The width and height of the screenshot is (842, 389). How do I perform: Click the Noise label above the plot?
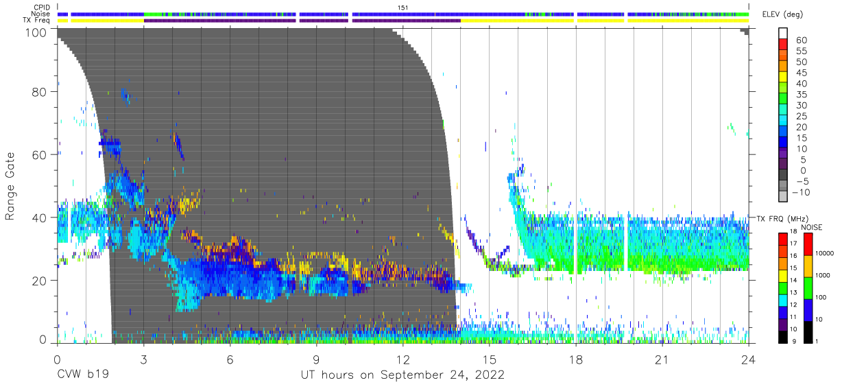pos(42,14)
